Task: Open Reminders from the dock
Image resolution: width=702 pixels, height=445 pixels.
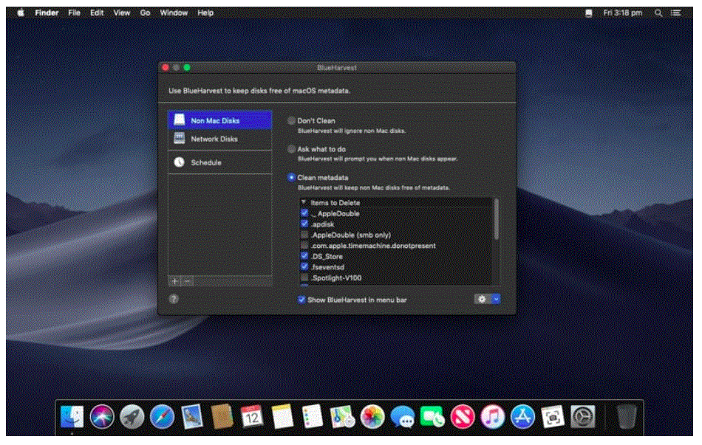Action: [312, 417]
